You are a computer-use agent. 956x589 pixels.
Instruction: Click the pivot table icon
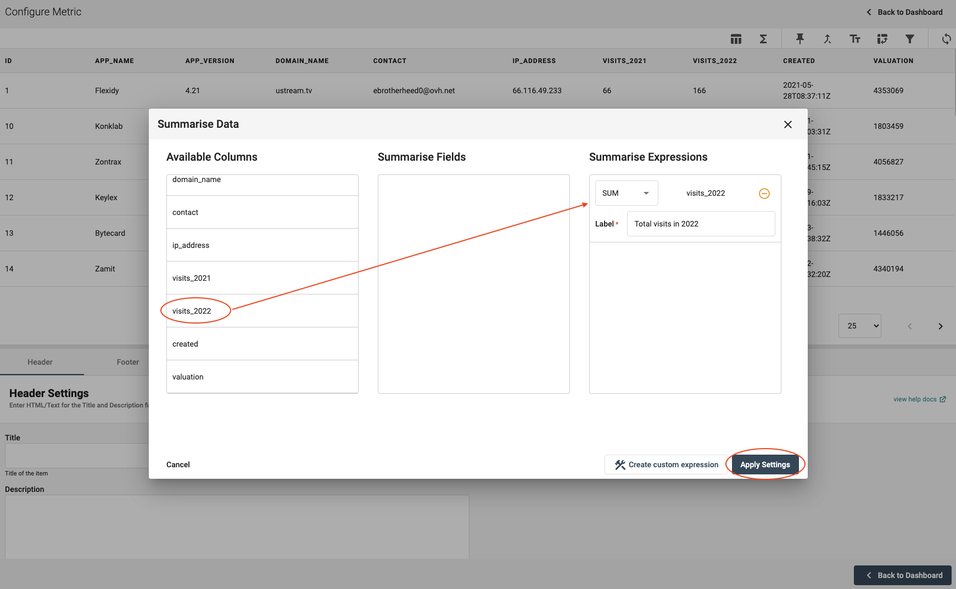[882, 39]
